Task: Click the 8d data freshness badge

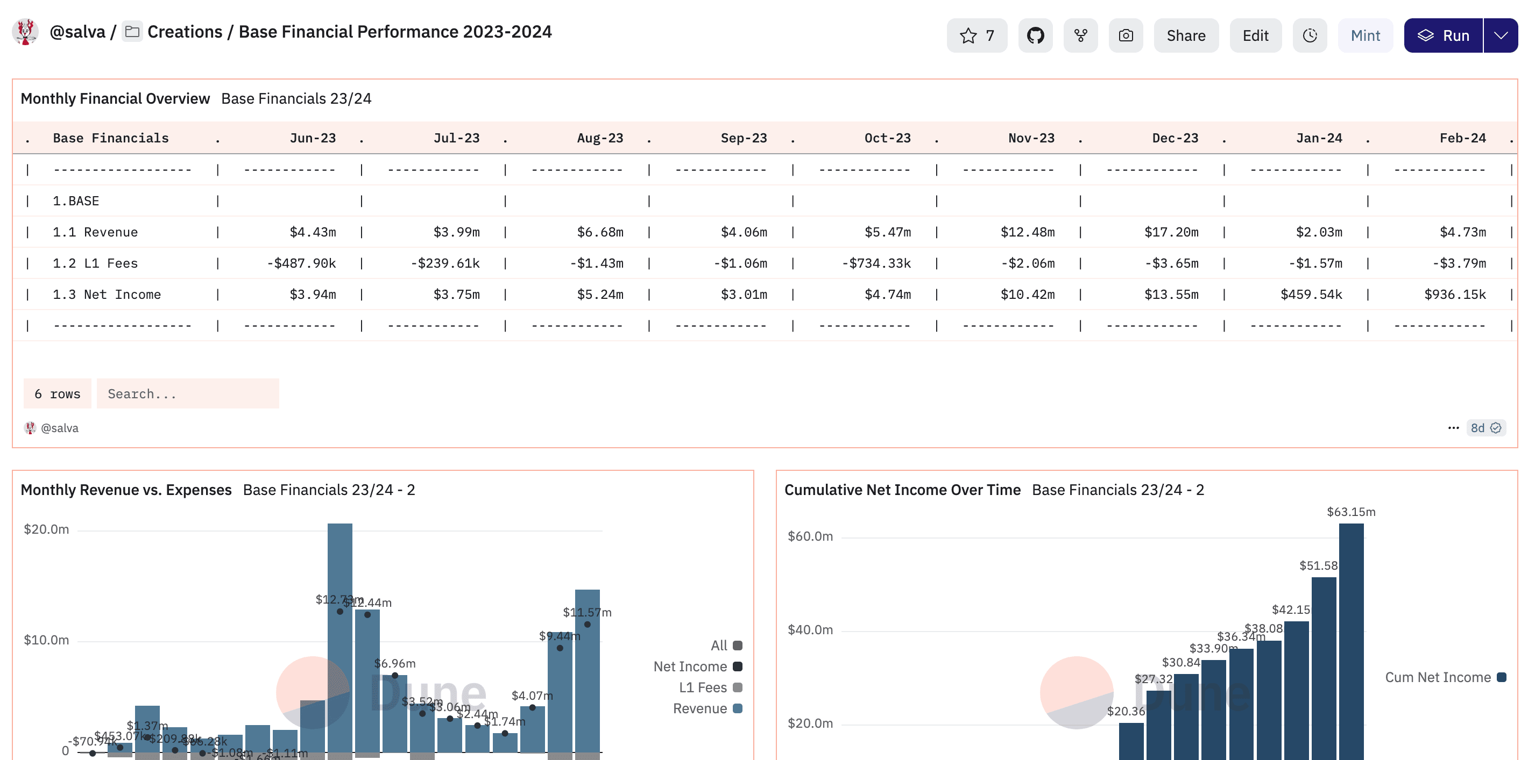Action: [1485, 428]
